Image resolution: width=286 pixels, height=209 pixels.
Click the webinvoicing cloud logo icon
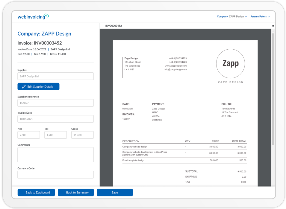[x=46, y=16]
